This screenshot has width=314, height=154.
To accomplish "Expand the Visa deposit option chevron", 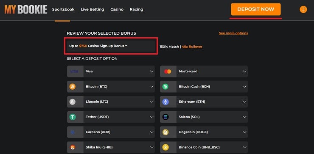I will [x=152, y=71].
